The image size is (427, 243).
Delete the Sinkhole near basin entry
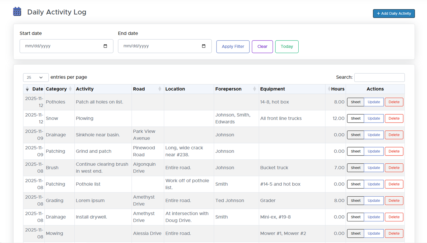(394, 135)
